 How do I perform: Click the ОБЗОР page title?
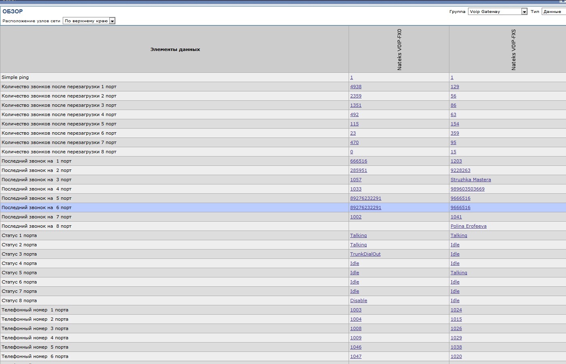pos(12,12)
